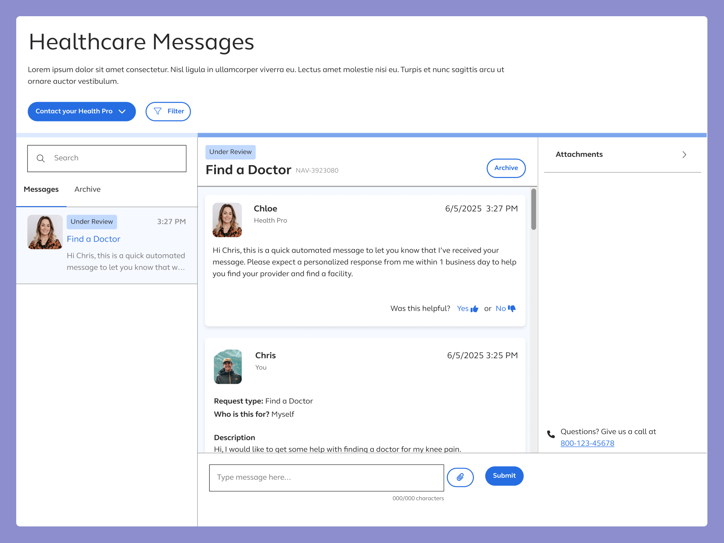Click the magnifying glass search icon
Image resolution: width=724 pixels, height=543 pixels.
(x=41, y=158)
